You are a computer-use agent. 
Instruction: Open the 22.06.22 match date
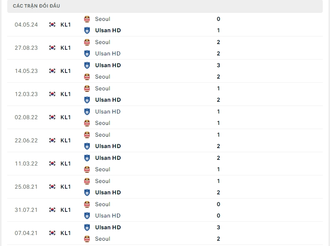[26, 140]
